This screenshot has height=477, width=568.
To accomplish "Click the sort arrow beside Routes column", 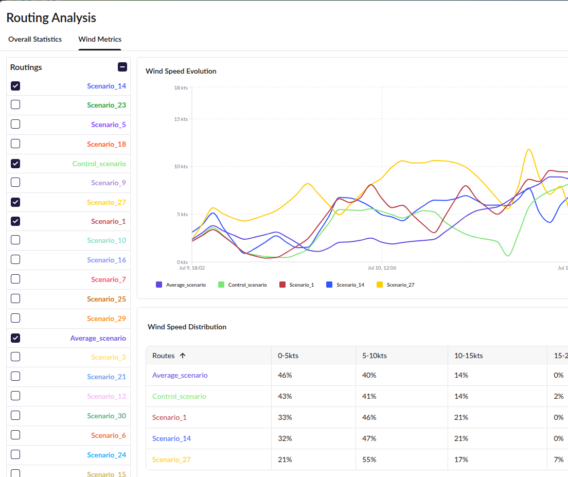I will pos(183,356).
